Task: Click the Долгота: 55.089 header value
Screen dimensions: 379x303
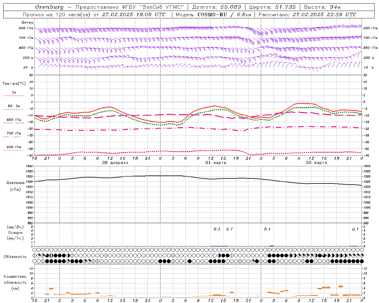Action: [x=217, y=7]
